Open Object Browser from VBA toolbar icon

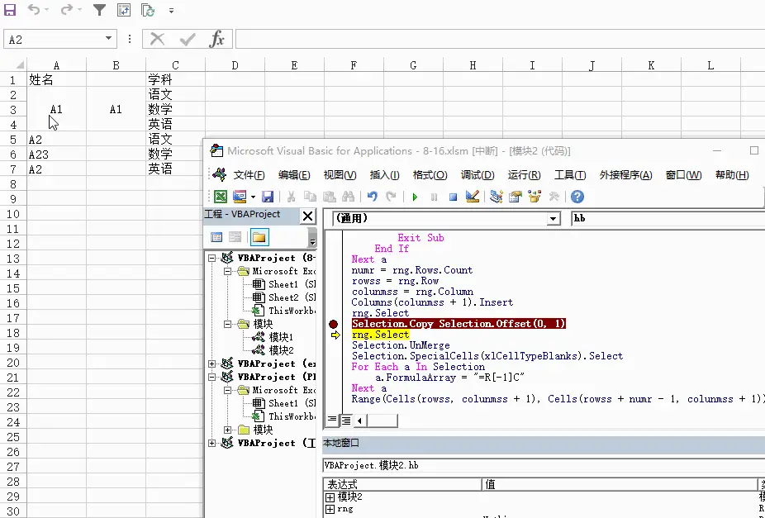[535, 197]
